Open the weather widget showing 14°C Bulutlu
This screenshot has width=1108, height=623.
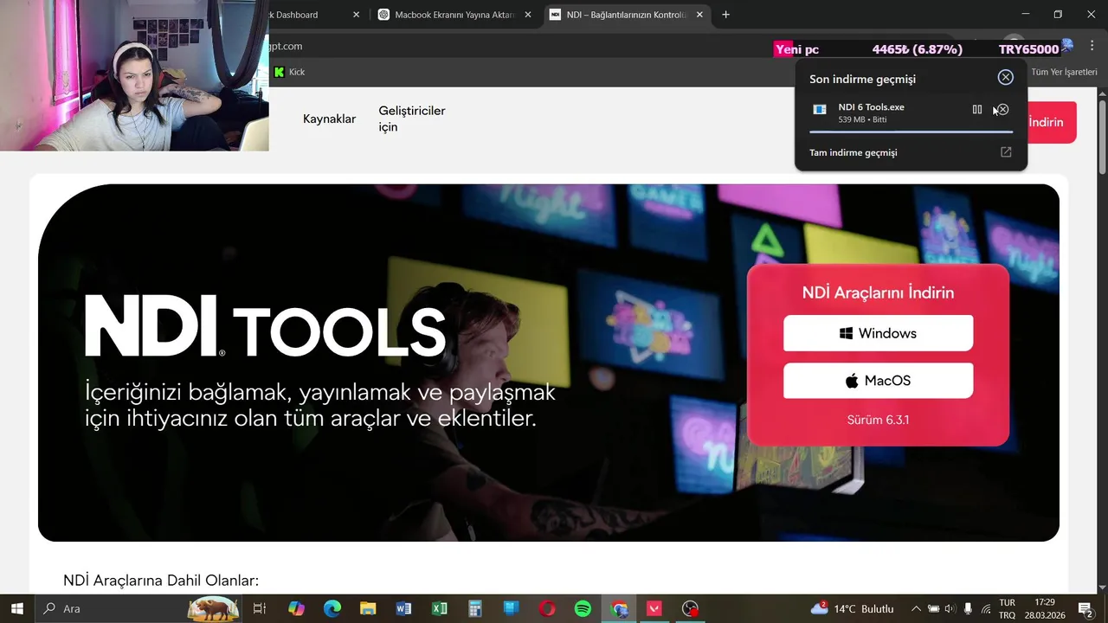(x=853, y=608)
